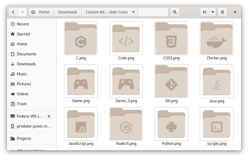Viewport: 248px width, 158px height.
Task: Select the Game_3.png gamepad folder thumbnail
Action: tap(126, 81)
